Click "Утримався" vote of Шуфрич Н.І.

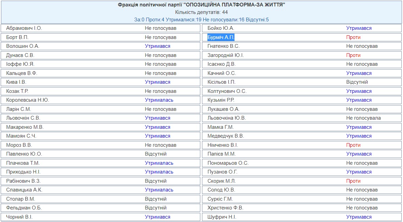[359, 217]
